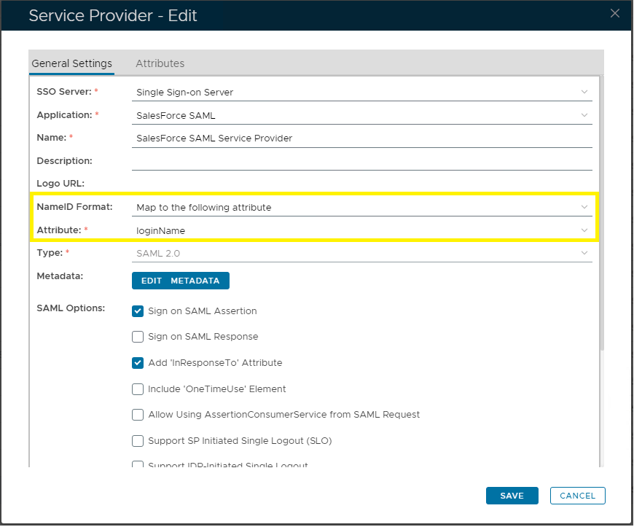Open the Attribute loginName dropdown
The height and width of the screenshot is (527, 634).
584,230
